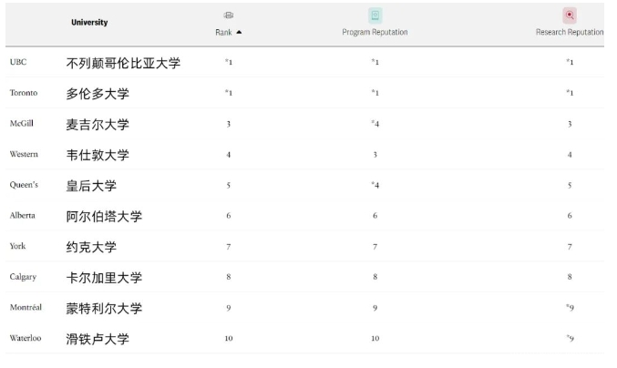Click York's Program Reputation value 7
This screenshot has width=617, height=368.
click(x=375, y=247)
